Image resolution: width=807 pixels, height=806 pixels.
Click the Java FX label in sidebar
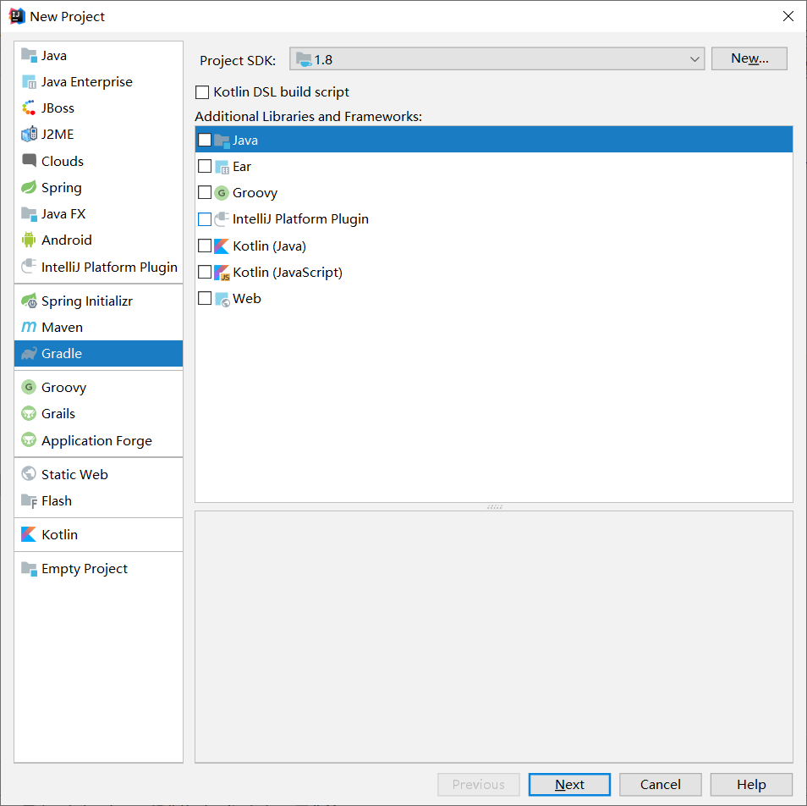[x=63, y=213]
